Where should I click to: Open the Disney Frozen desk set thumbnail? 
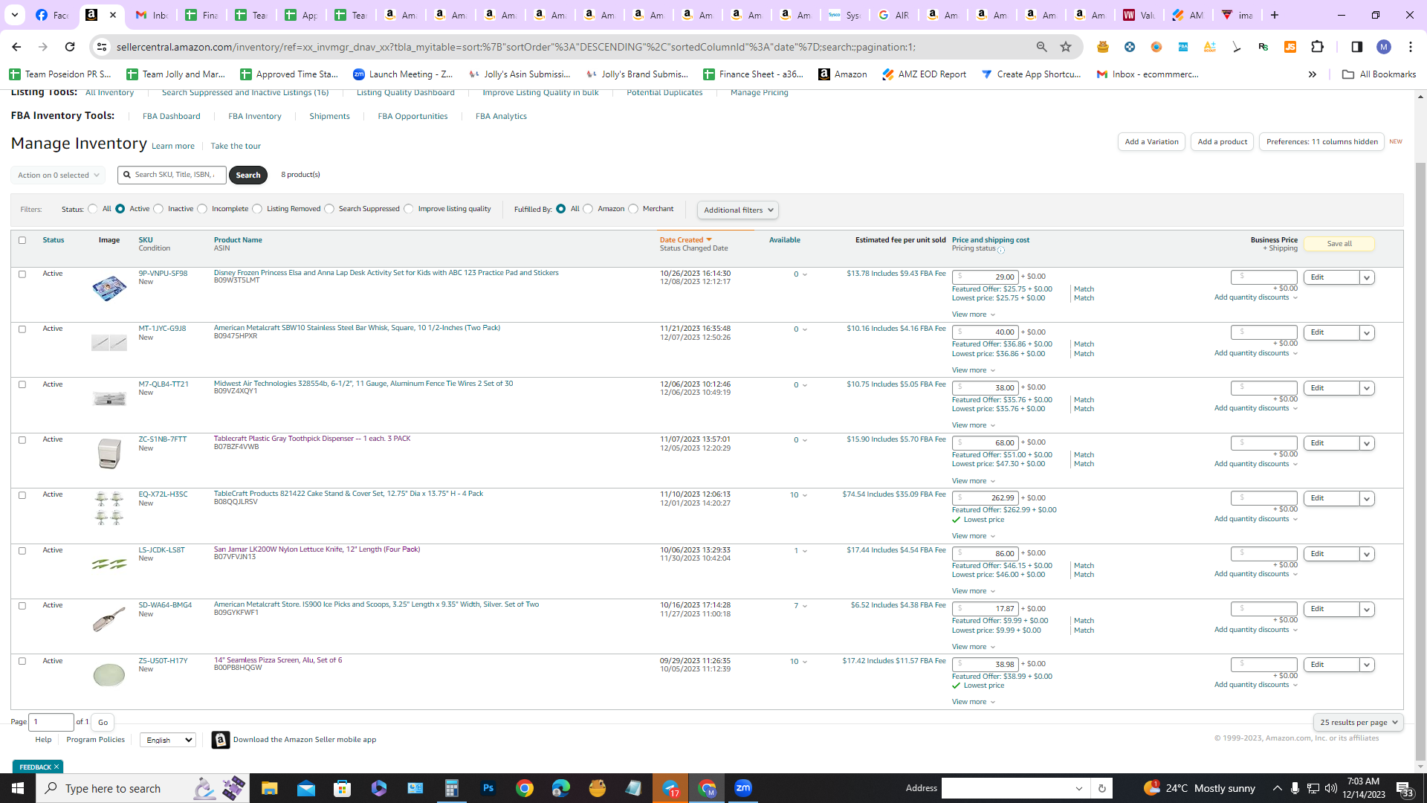pos(109,288)
